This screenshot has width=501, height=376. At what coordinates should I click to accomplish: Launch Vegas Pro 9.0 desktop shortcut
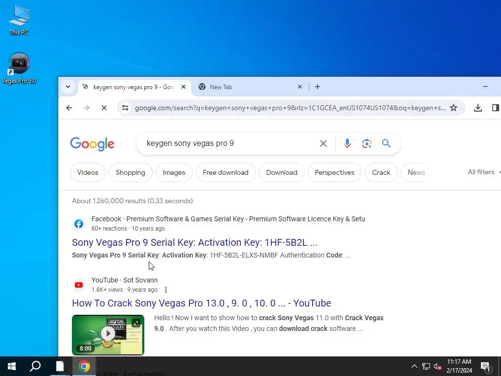19,69
